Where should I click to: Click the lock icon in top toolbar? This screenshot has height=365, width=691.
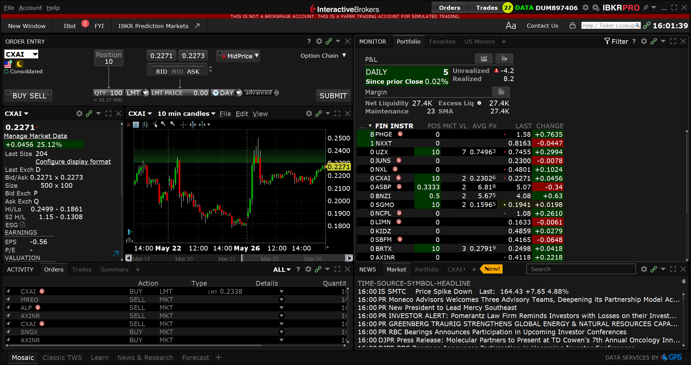click(572, 25)
